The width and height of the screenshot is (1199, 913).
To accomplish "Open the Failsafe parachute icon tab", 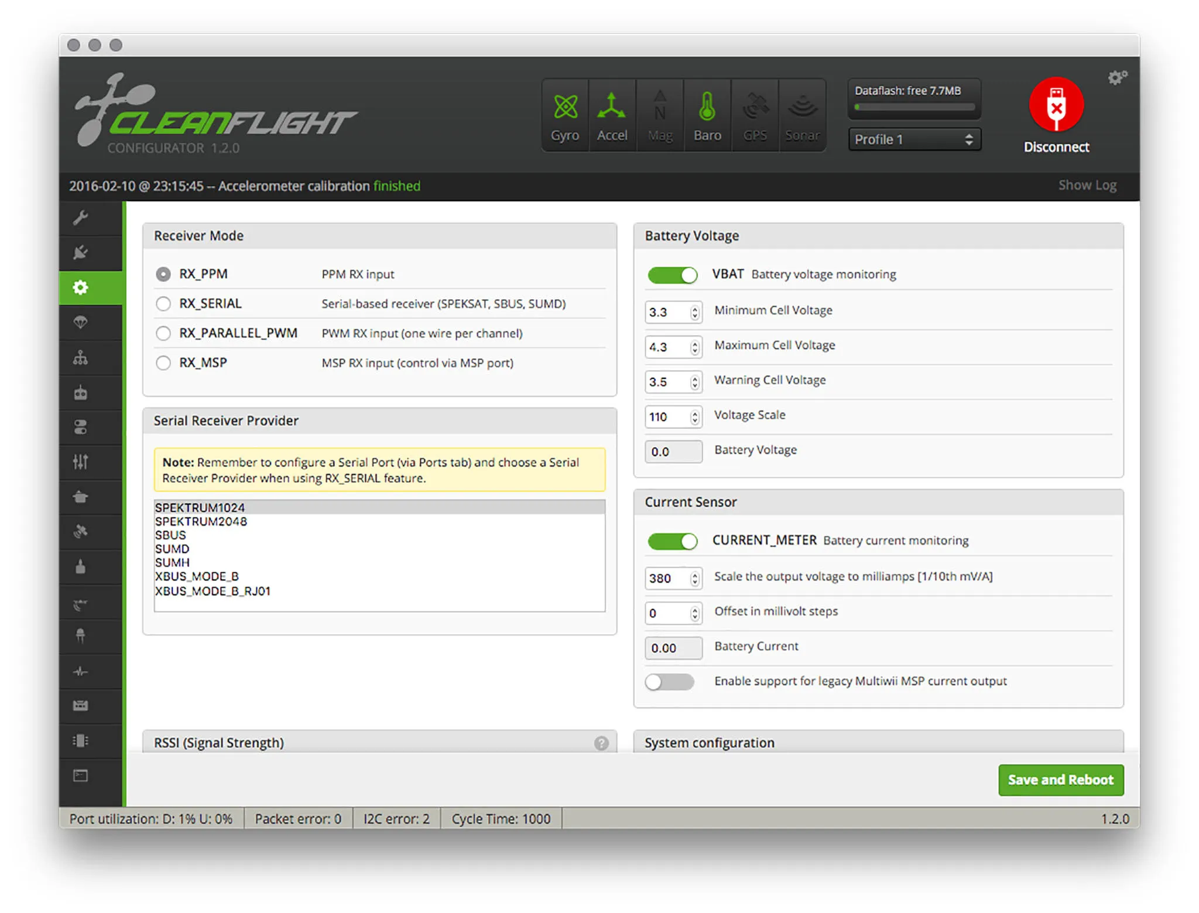I will click(81, 322).
